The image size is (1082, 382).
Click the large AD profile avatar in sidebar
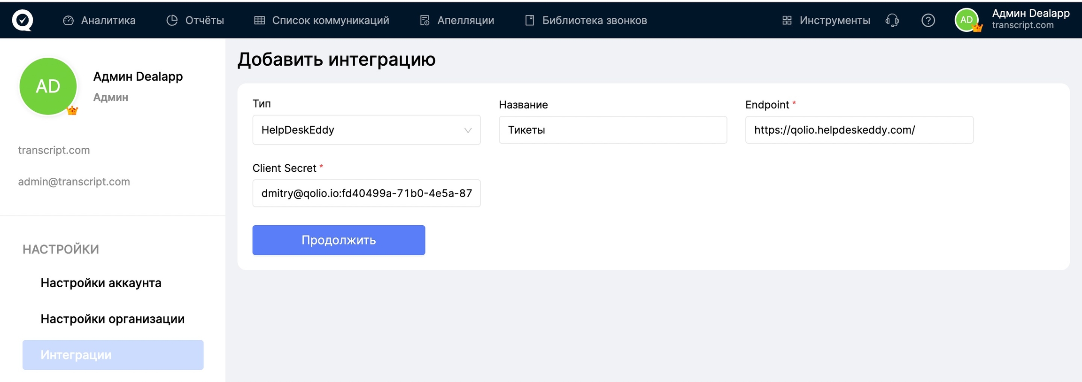[x=48, y=86]
